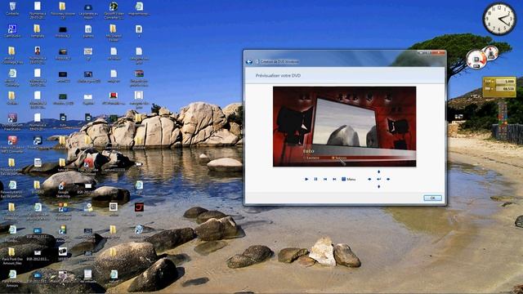Skip to previous chapter in DVD preview

point(325,180)
